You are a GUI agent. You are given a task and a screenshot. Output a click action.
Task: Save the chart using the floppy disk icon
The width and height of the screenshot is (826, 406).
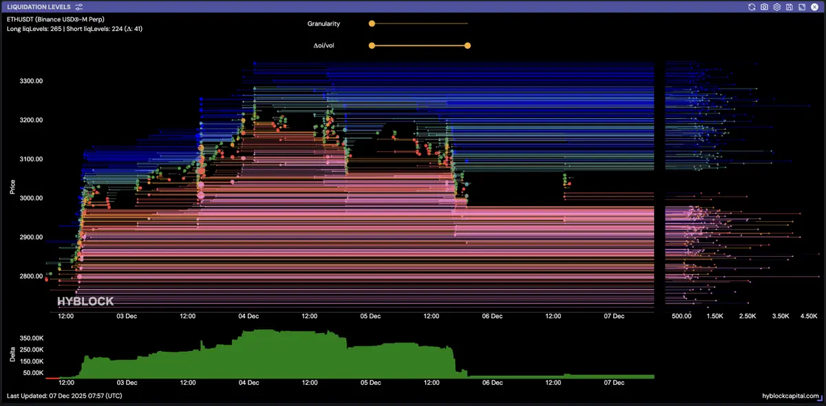[790, 7]
